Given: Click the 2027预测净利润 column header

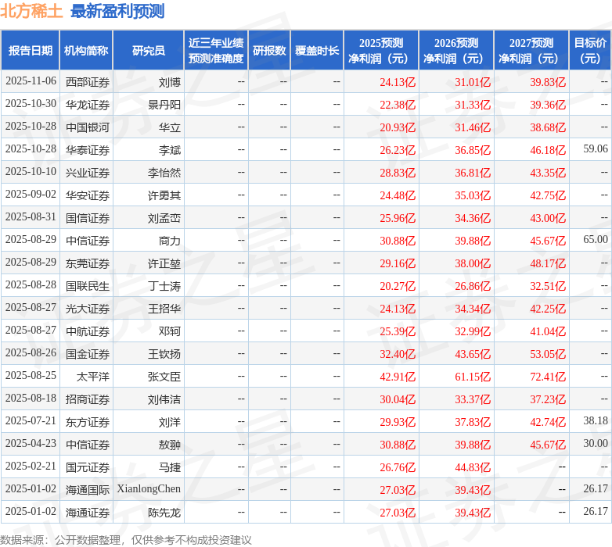Looking at the screenshot, I should (x=531, y=51).
